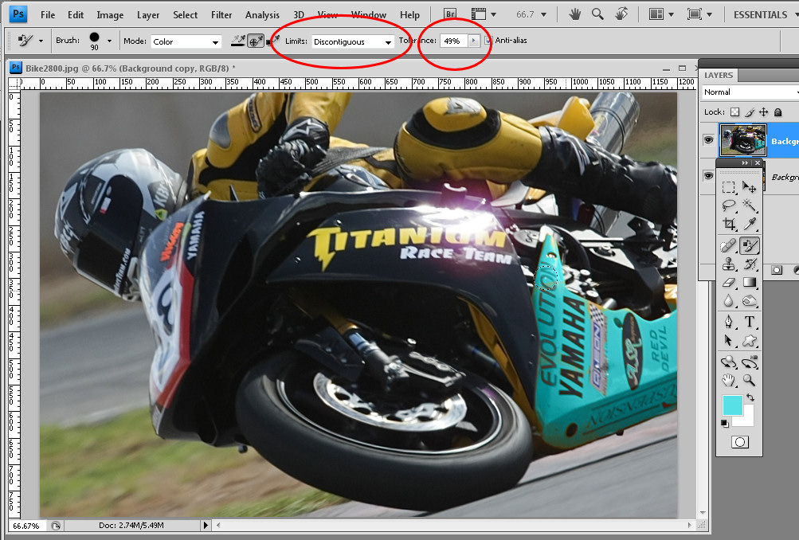
Task: Open the Mode dropdown set to Color
Action: 186,41
